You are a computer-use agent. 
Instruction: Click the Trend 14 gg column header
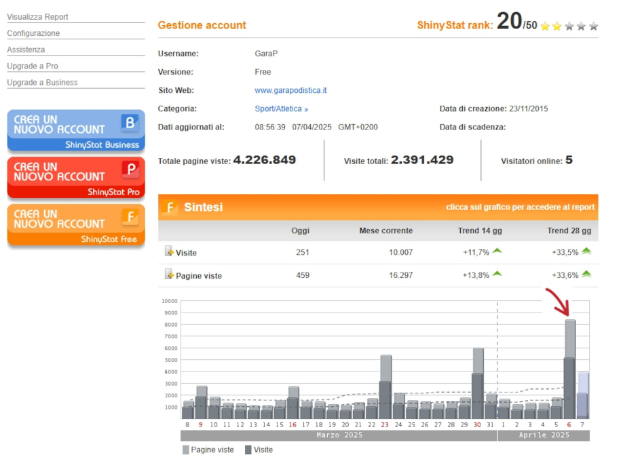point(480,231)
